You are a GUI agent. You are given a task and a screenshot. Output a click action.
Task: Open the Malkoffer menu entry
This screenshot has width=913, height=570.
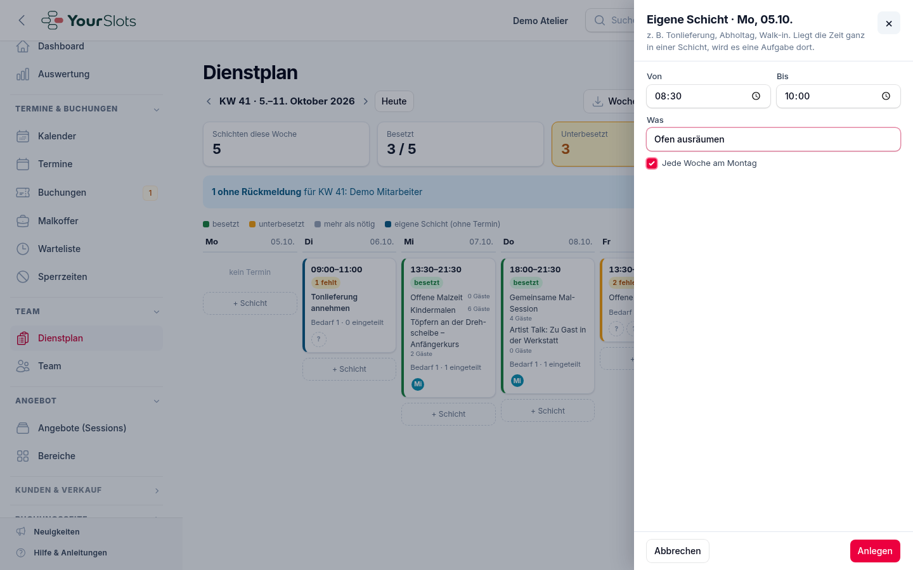tap(86, 221)
